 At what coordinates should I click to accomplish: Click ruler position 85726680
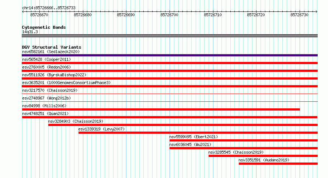(83, 15)
